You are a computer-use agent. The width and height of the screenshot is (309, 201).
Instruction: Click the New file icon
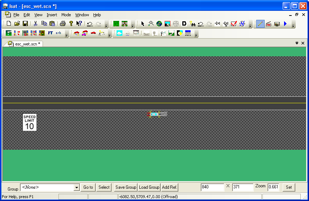pos(9,24)
